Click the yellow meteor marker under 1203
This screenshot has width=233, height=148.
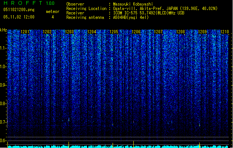click(69, 145)
